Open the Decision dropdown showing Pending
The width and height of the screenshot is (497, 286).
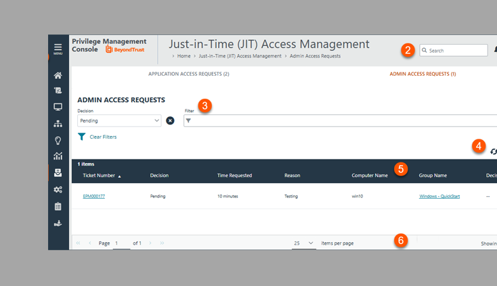click(x=119, y=120)
